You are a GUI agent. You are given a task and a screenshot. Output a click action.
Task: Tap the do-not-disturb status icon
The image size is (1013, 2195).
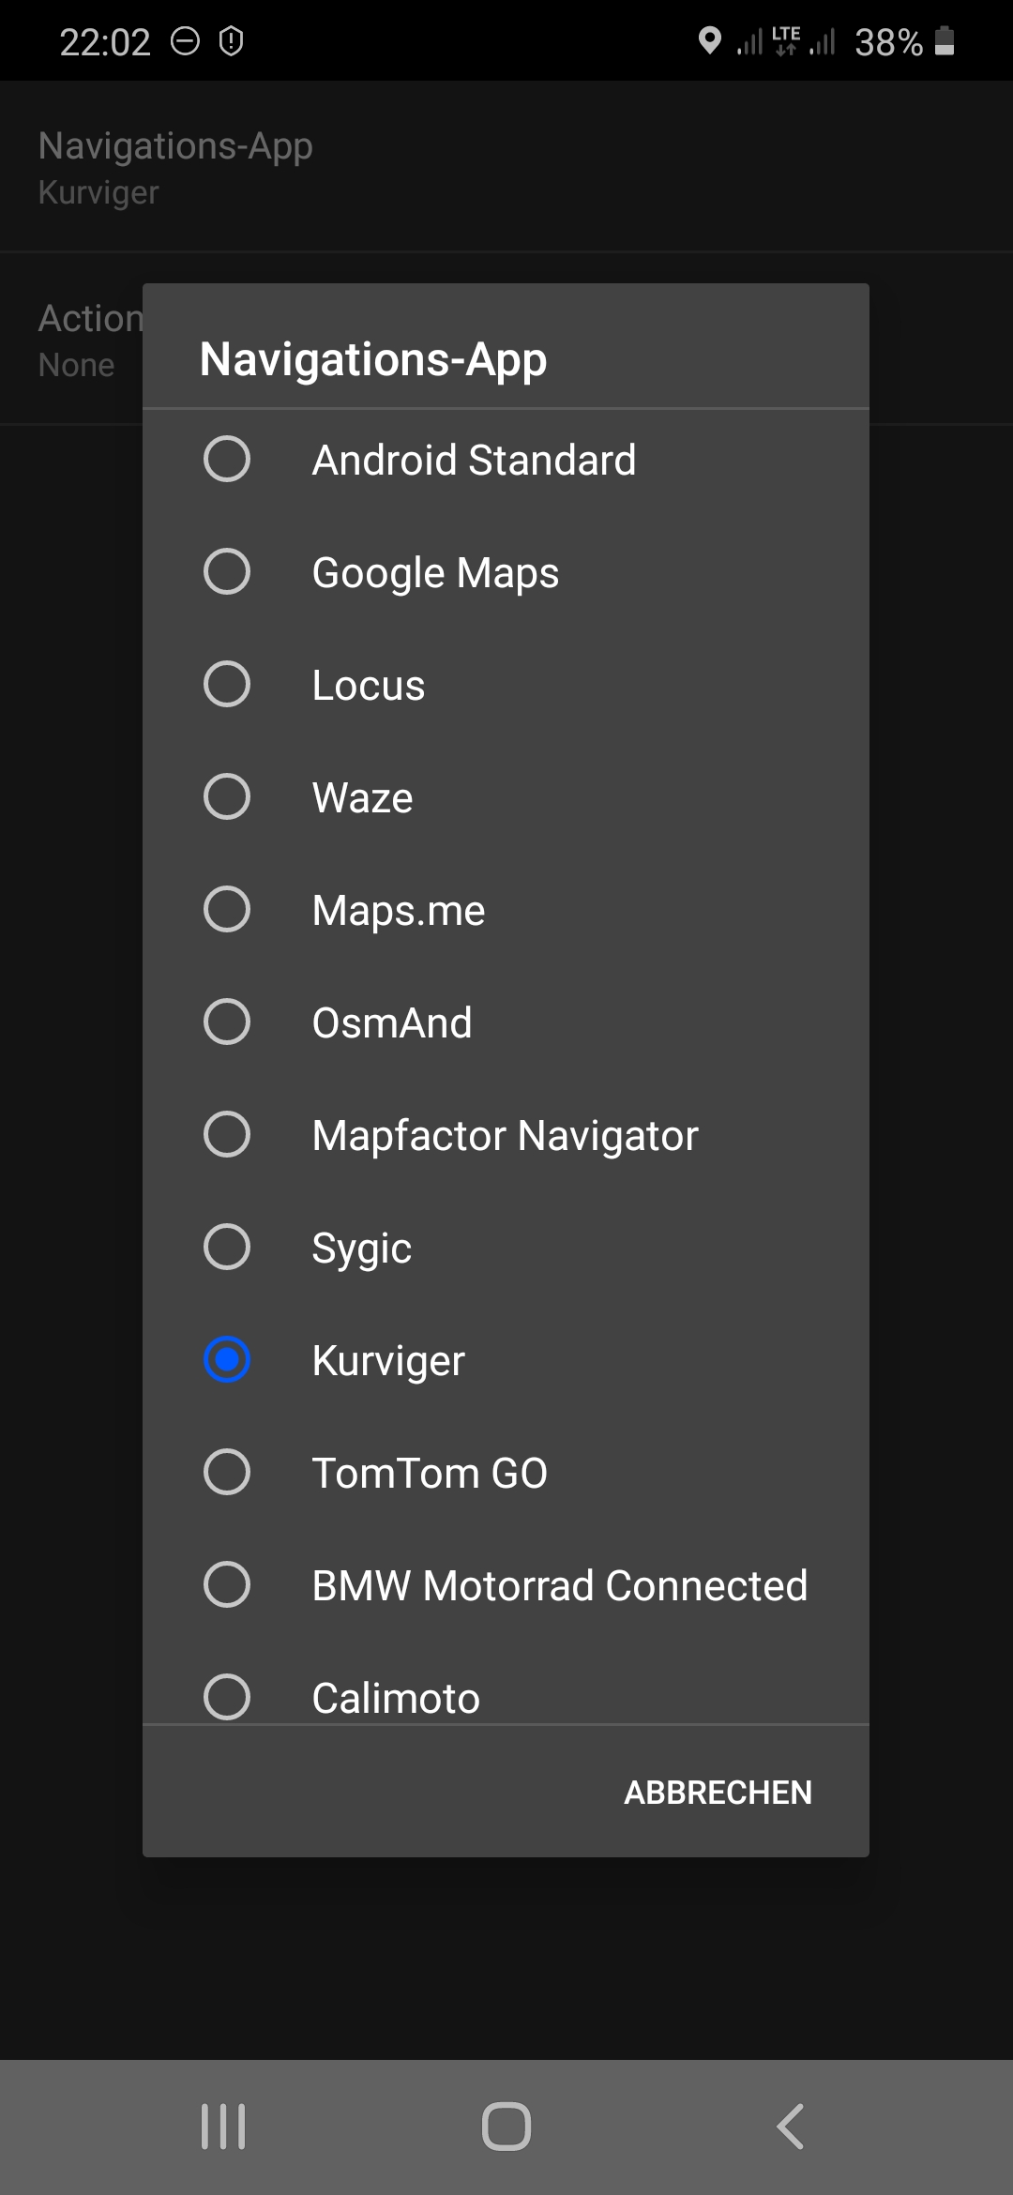186,41
